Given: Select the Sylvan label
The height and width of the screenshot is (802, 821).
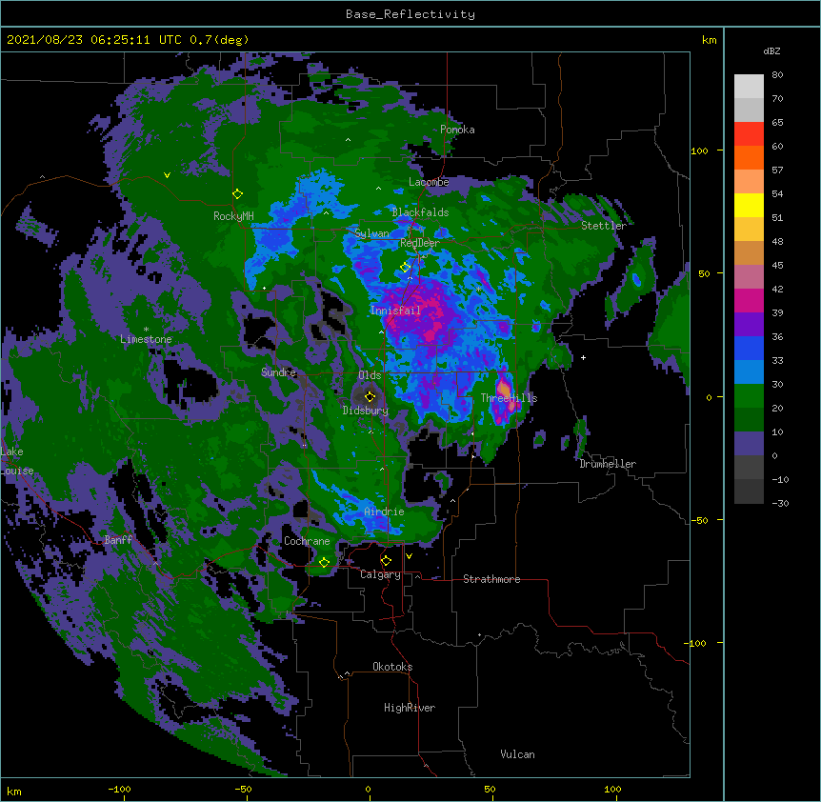Looking at the screenshot, I should click(x=371, y=233).
